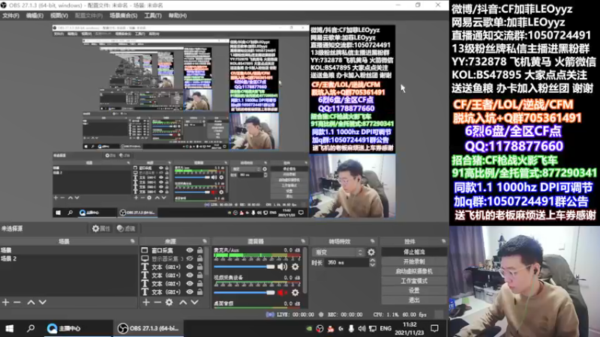Toggle lock on last 文本 (GDI+) source
This screenshot has height=337, width=600.
click(199, 292)
